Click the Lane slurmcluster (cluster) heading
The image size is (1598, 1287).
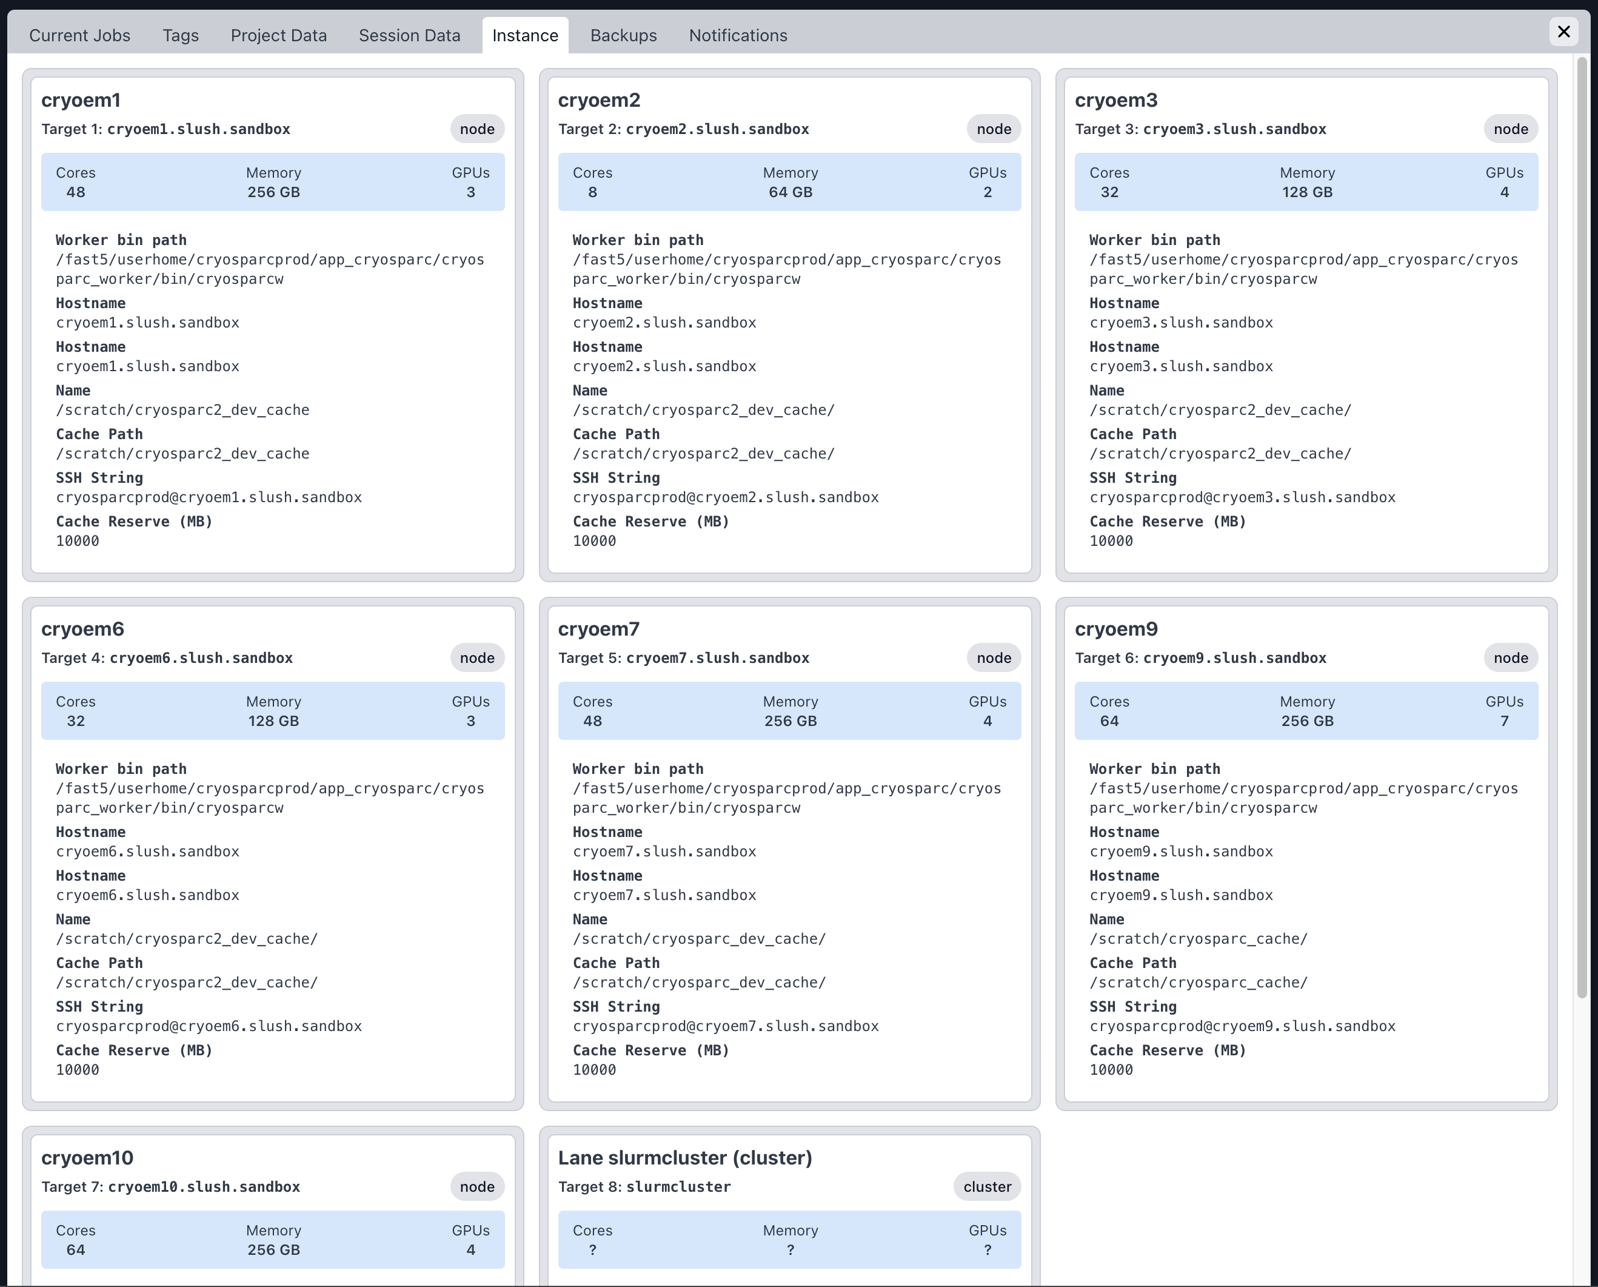[x=684, y=1157]
